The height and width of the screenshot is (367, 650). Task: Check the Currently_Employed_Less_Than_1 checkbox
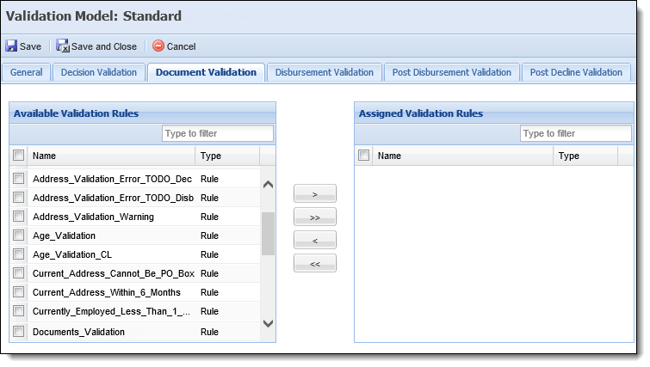tap(19, 311)
